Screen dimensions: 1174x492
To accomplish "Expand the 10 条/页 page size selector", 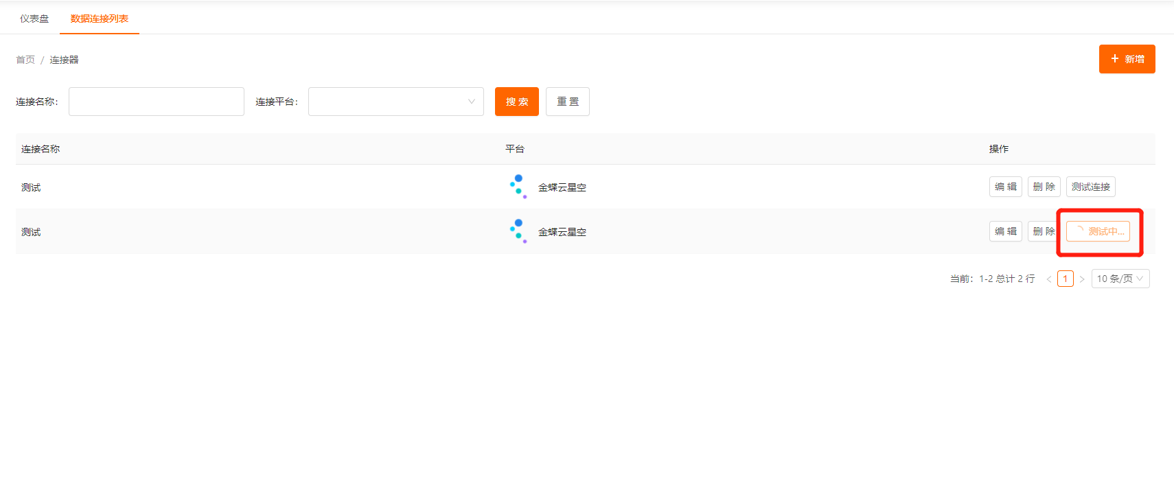I will coord(1120,279).
